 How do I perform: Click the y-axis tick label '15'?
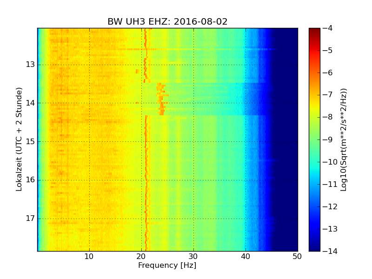tap(30, 141)
